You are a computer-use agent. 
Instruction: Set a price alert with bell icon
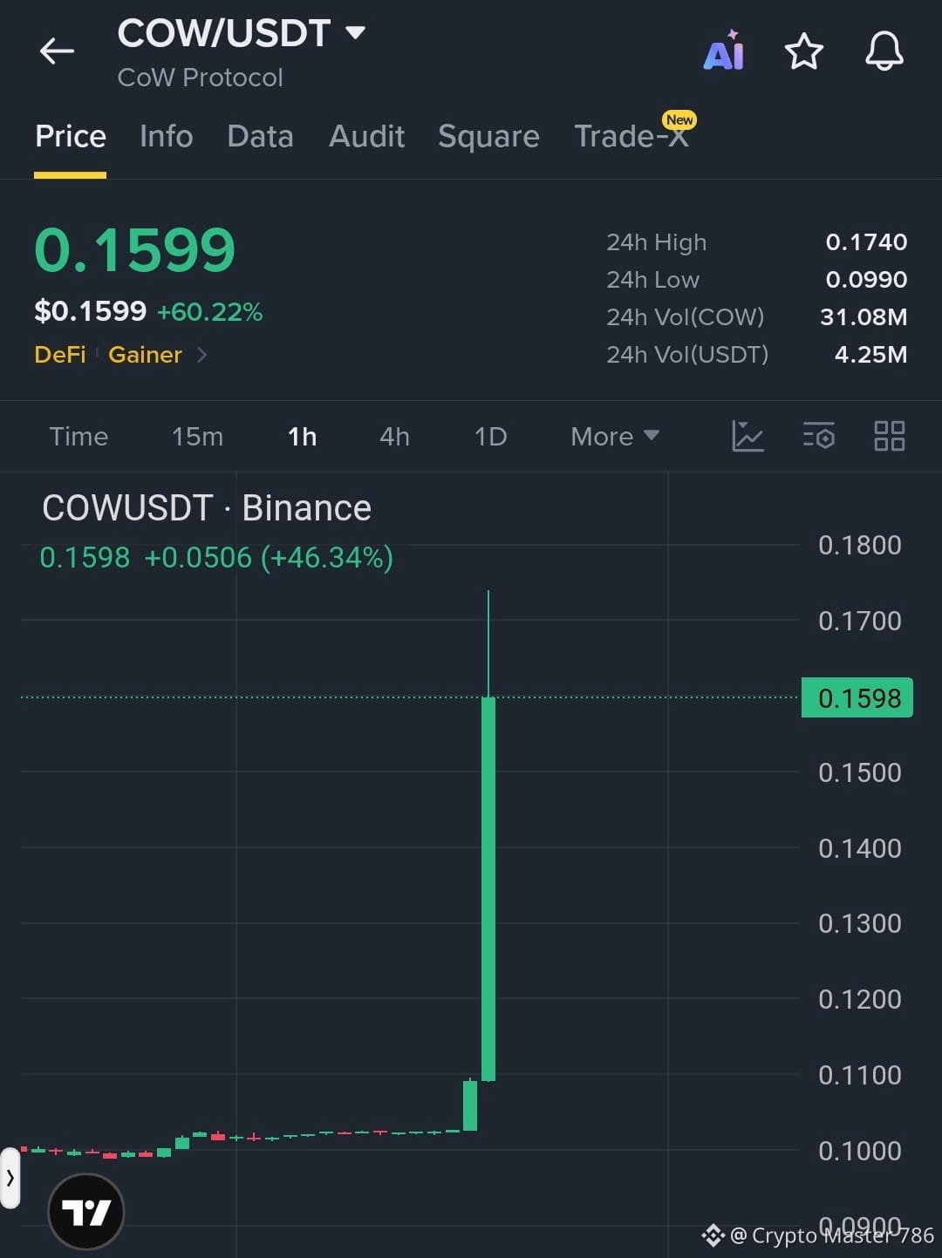coord(884,51)
